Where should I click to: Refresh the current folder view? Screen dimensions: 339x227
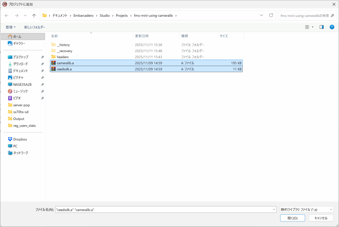click(271, 15)
